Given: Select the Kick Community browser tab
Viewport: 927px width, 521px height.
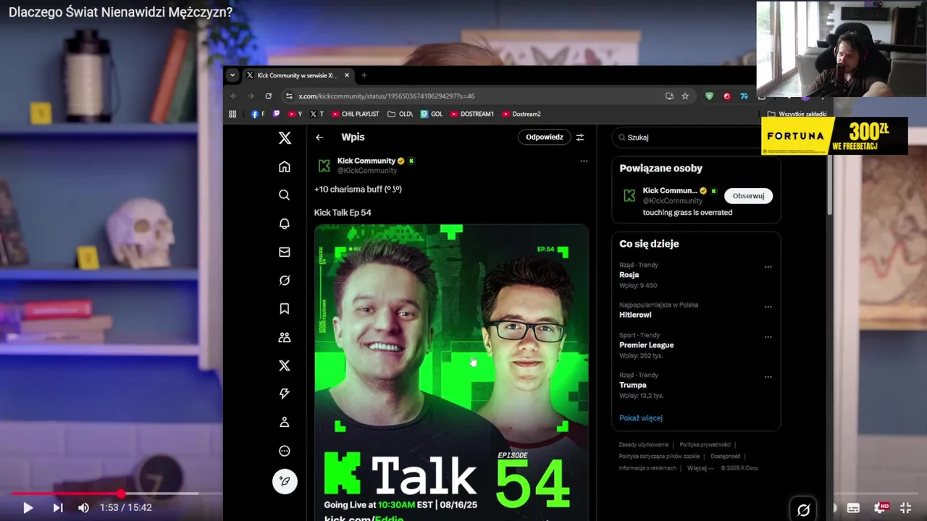Looking at the screenshot, I should (x=298, y=75).
